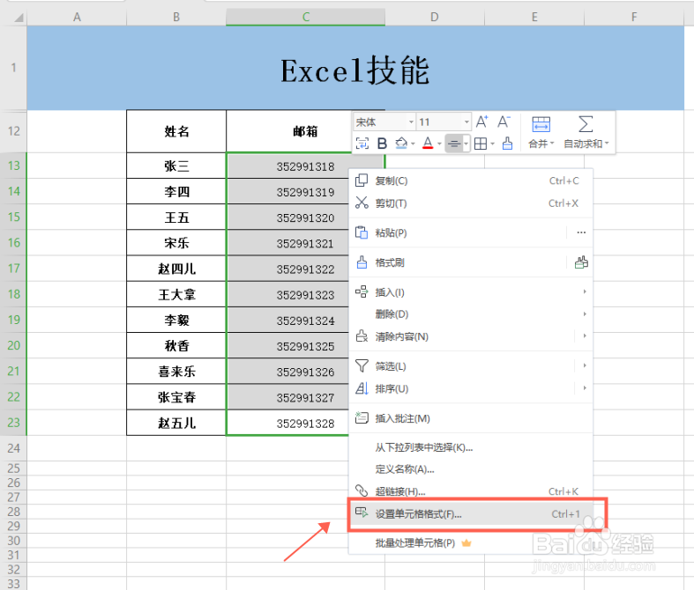Open 插入(I) submenu

pyautogui.click(x=471, y=292)
